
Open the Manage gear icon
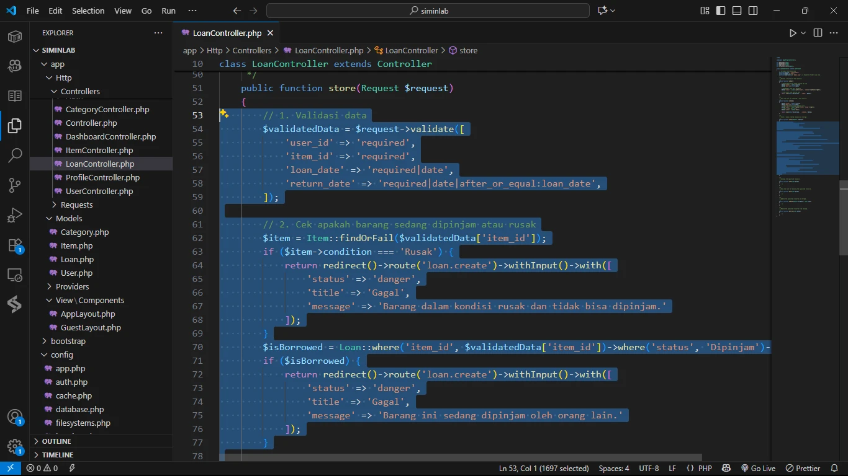coord(15,446)
